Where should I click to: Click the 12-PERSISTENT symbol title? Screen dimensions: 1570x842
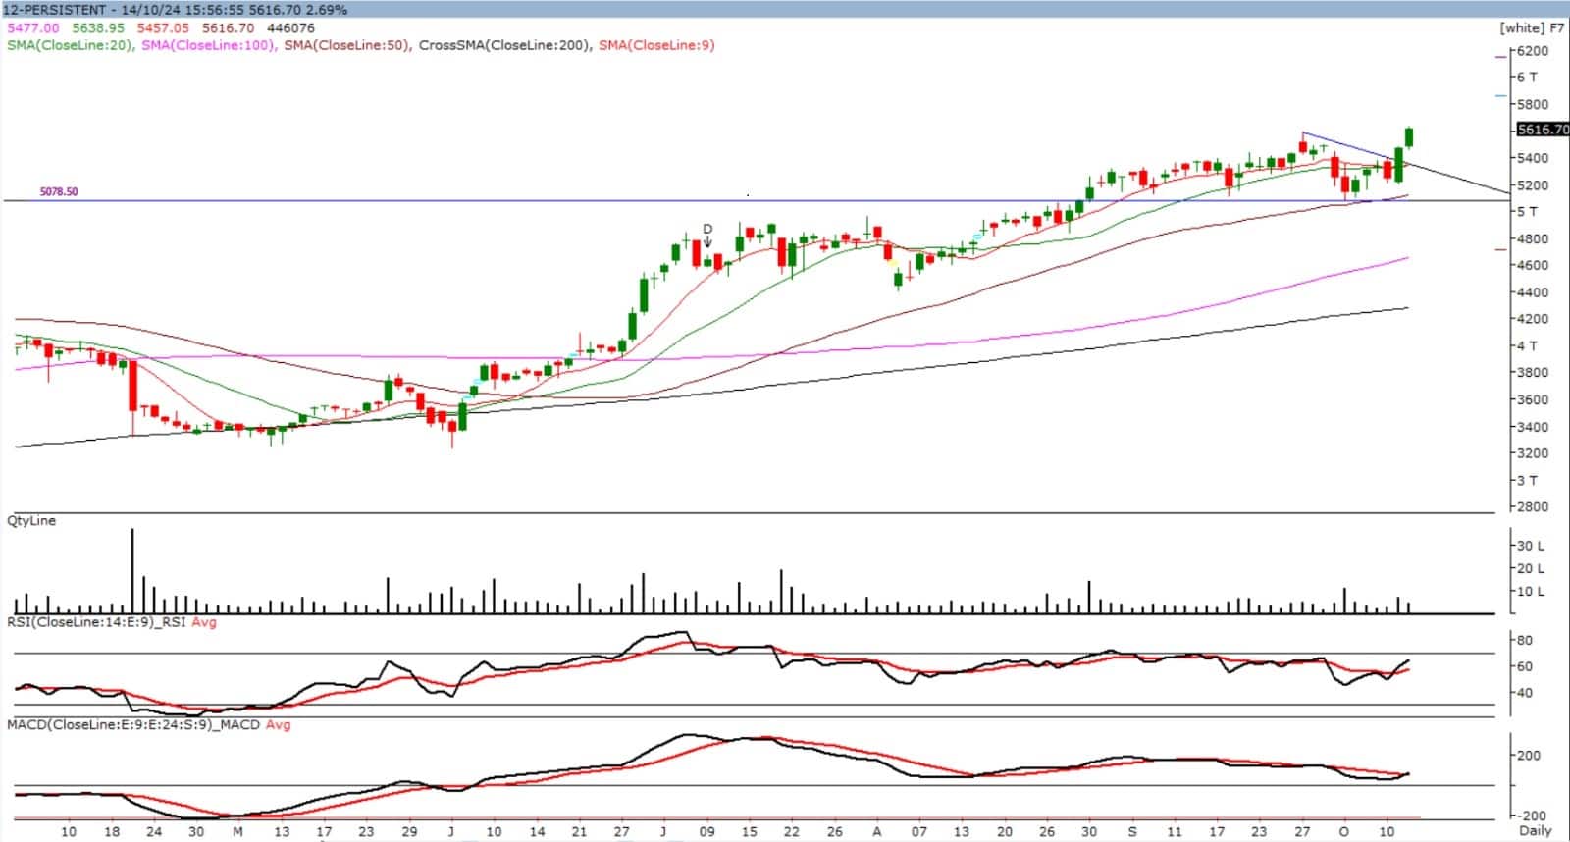54,10
